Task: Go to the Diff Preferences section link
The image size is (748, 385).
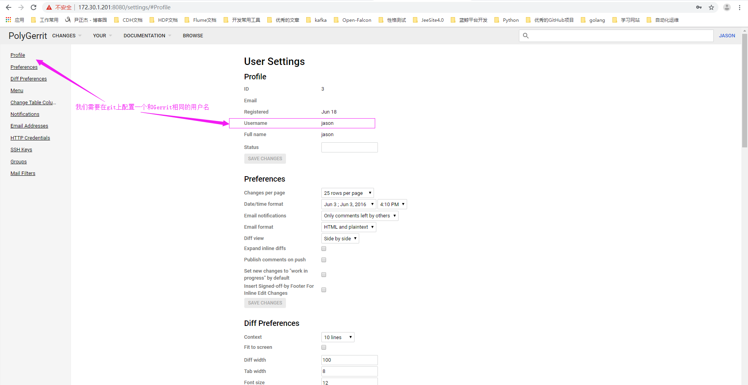Action: tap(28, 79)
